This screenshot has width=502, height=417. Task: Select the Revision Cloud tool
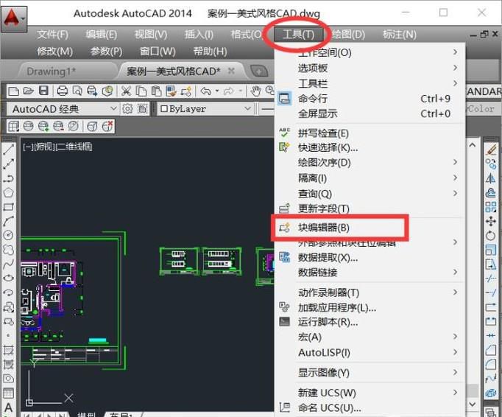click(9, 249)
